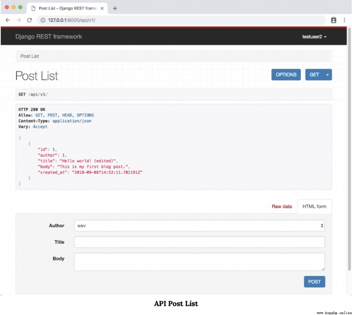Image resolution: width=352 pixels, height=315 pixels.
Task: Open the Django REST framework brand link
Action: pyautogui.click(x=48, y=37)
